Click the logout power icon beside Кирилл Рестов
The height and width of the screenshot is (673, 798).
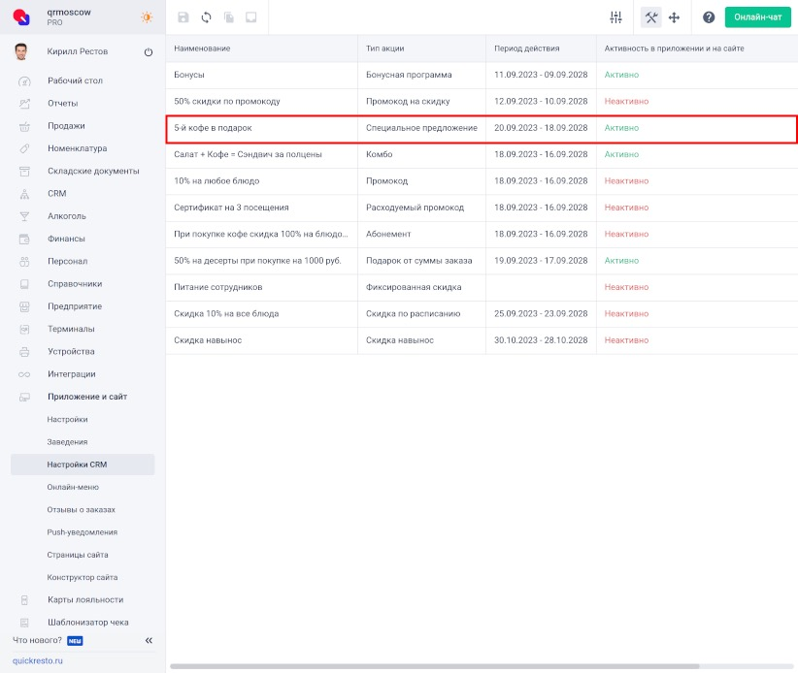[x=149, y=51]
